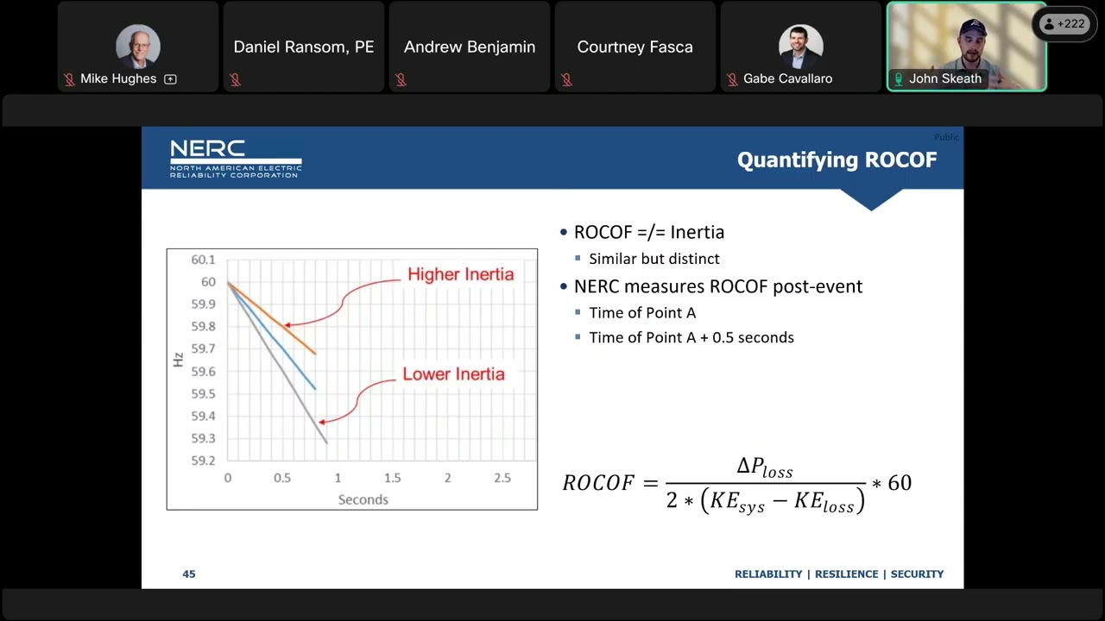Click share indicator icon beside Mike Hughes
The width and height of the screenshot is (1105, 621).
click(x=170, y=79)
